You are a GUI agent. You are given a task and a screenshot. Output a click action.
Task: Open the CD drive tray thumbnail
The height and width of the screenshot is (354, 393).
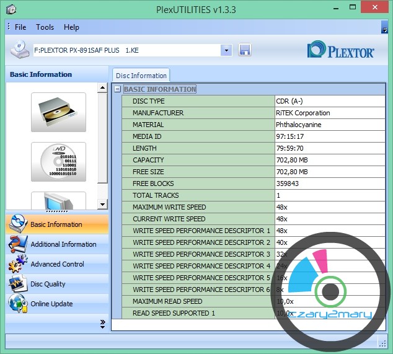(58, 112)
